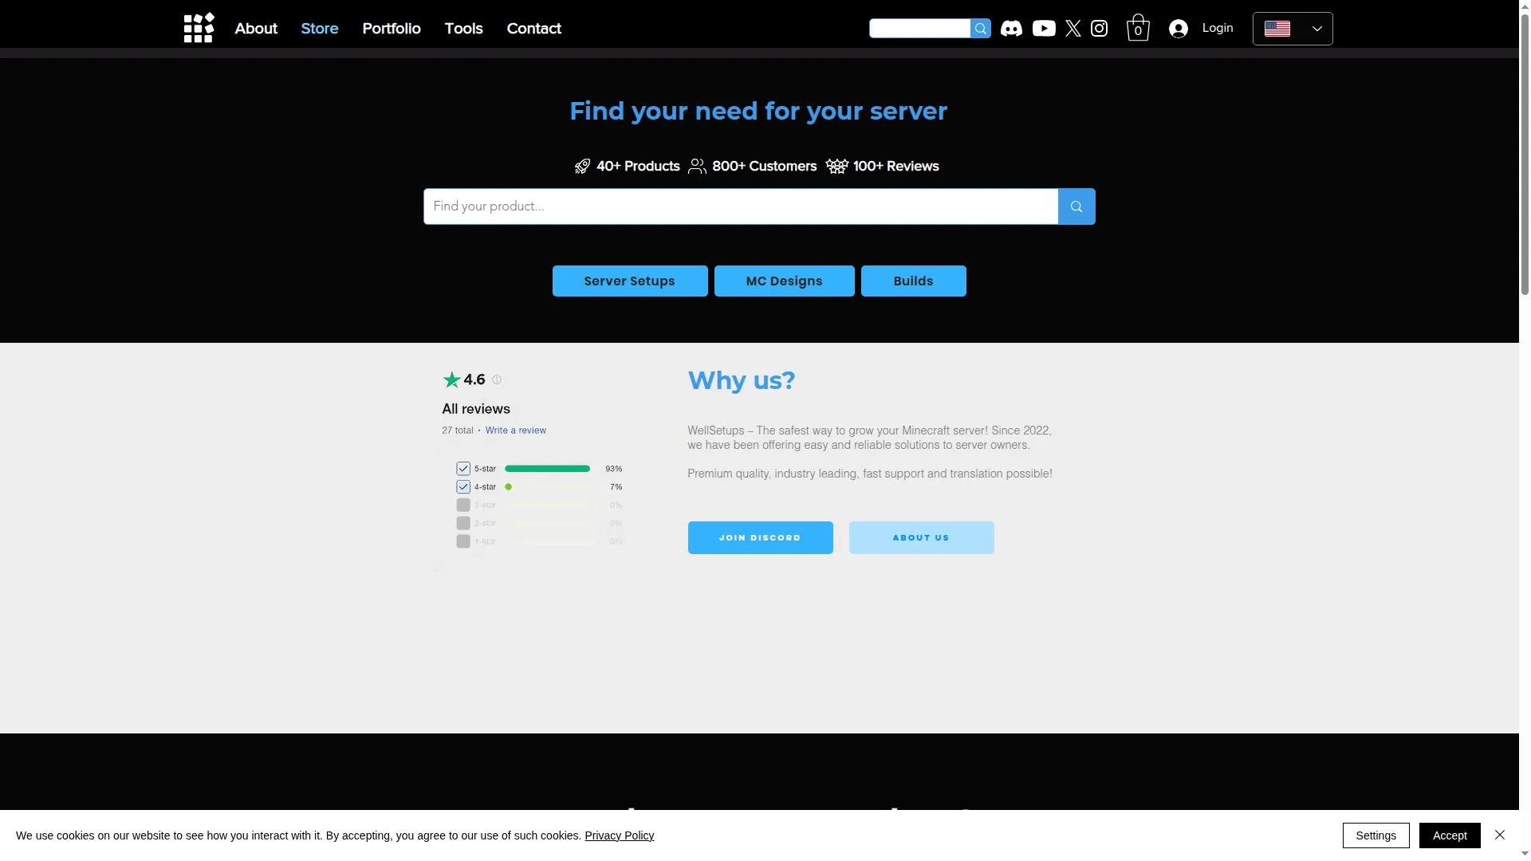Click the 3-star rating bar
1531x861 pixels.
pos(550,505)
